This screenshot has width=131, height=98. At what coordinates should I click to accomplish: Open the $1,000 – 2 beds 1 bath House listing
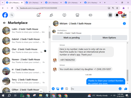coord(69,33)
